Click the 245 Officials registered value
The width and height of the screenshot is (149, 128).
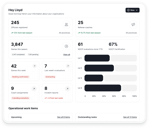tap(15, 23)
